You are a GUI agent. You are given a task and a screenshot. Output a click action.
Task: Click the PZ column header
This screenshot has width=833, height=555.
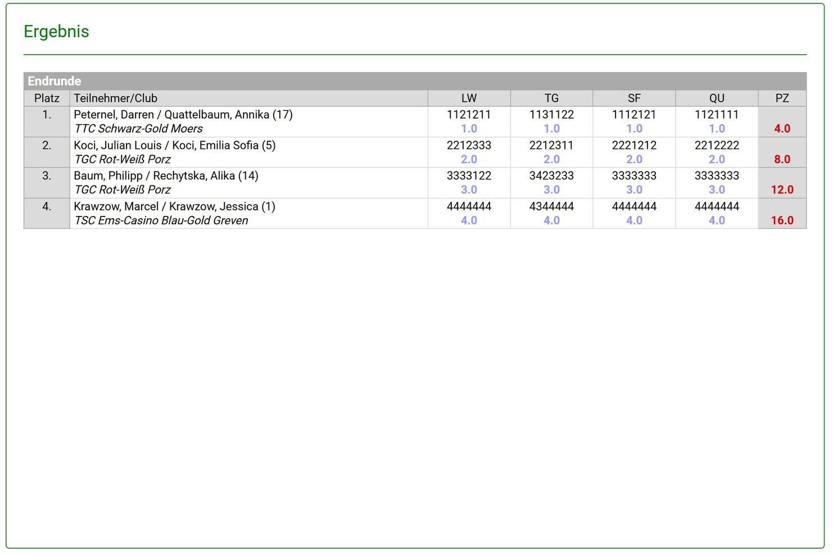[x=782, y=98]
